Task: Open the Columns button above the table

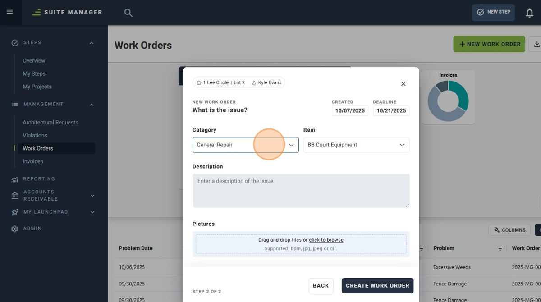Action: point(509,230)
